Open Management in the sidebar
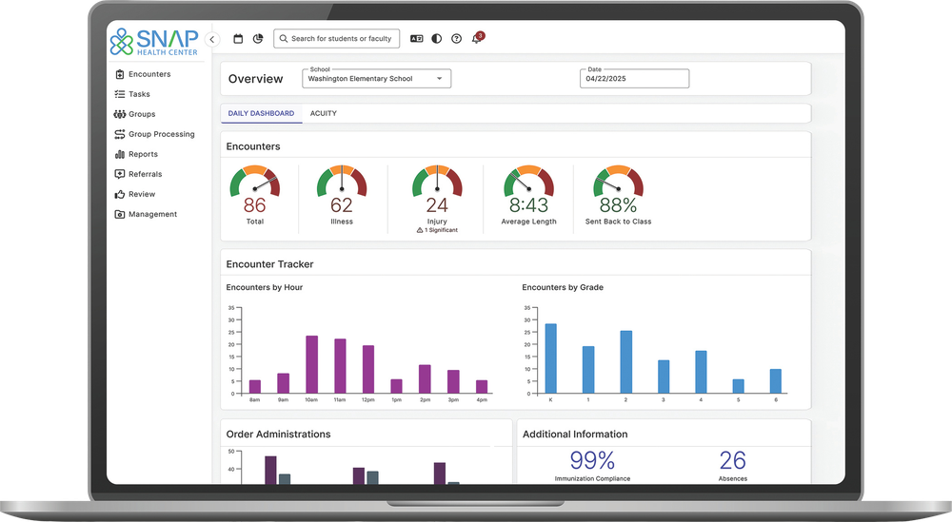This screenshot has width=952, height=522. point(146,214)
